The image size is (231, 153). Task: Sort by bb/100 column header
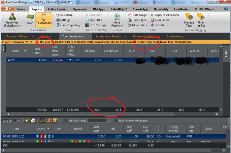point(90,51)
